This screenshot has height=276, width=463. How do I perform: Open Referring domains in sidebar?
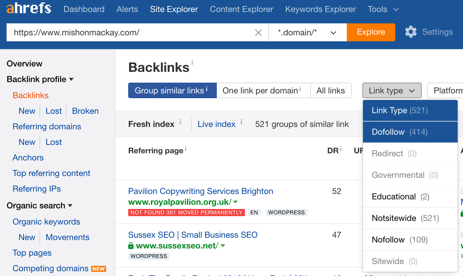tap(47, 127)
